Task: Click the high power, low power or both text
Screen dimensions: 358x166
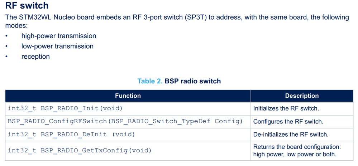Action: point(295,154)
